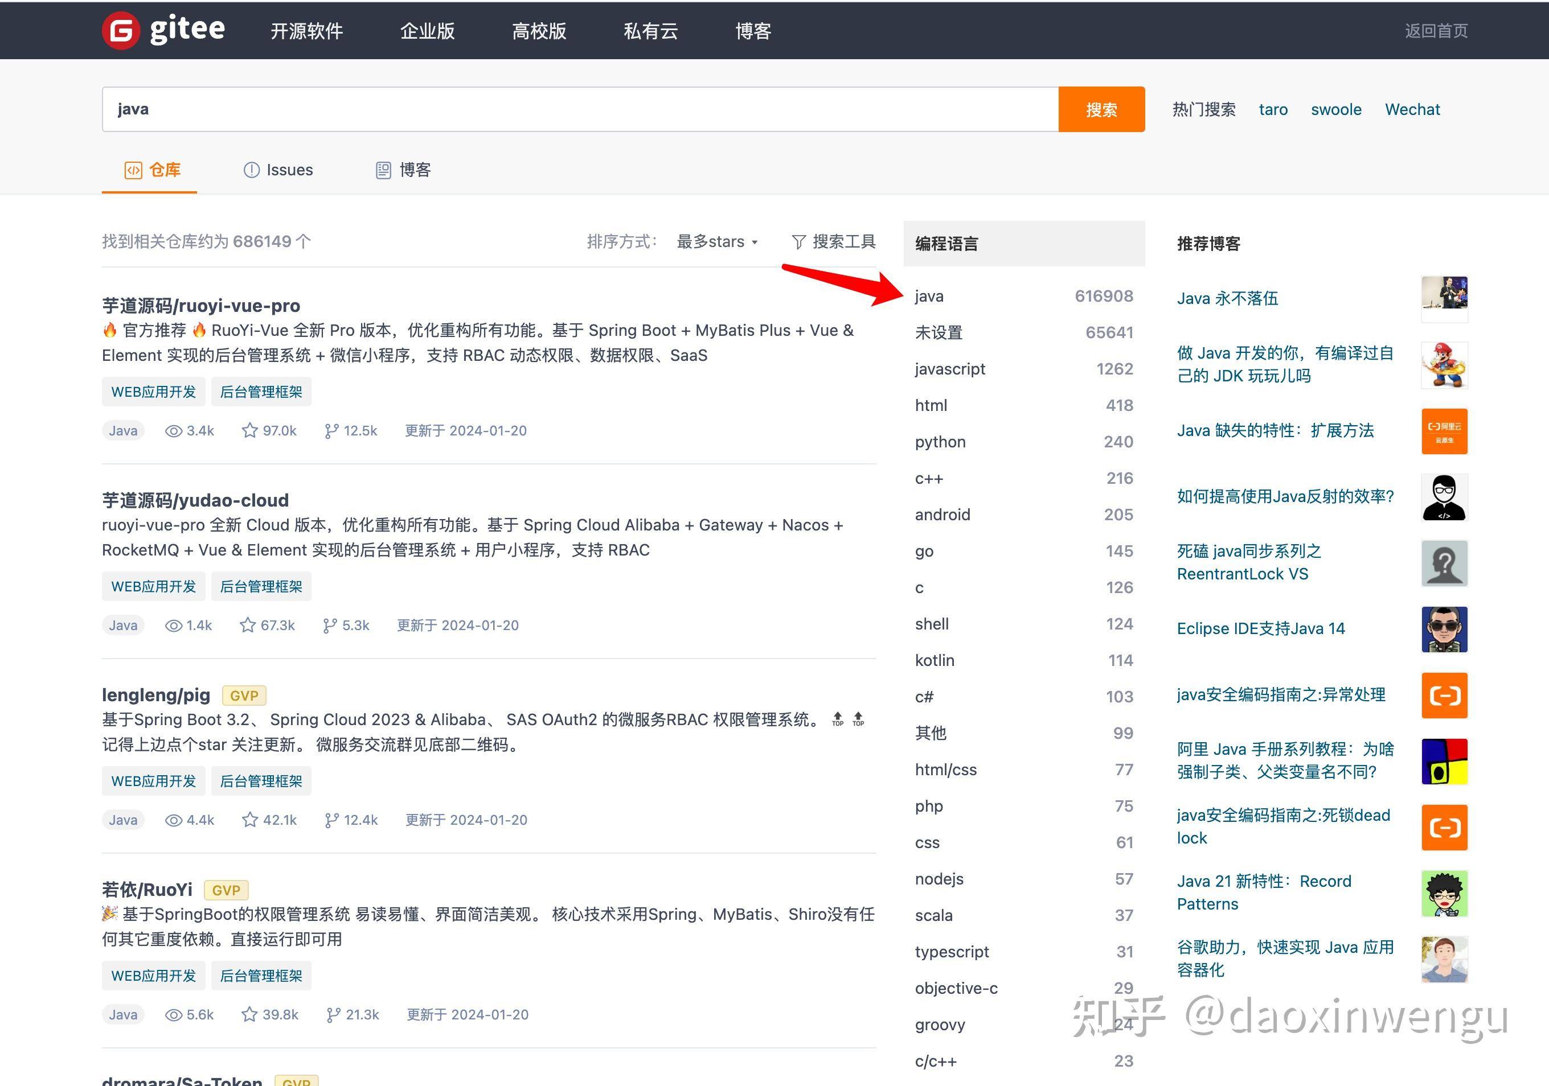Filter by php language (75)

coord(1023,806)
